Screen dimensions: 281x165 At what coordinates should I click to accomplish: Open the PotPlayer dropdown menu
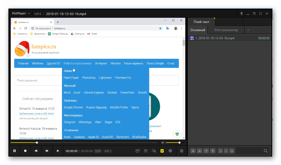click(21, 13)
